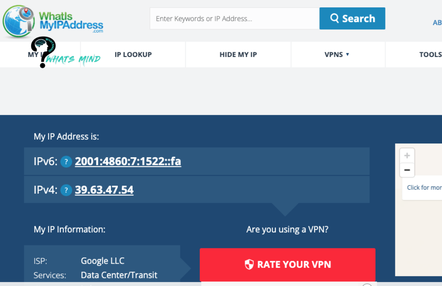Screen dimensions: 442x286
Task: Click the IPv6 address 2001:4860:7:1522::fa
Action: 128,162
